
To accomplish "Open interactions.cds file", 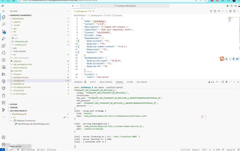I will click(x=21, y=42).
